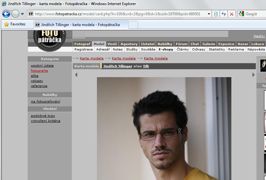Click the Služby submenu link

(x=132, y=49)
